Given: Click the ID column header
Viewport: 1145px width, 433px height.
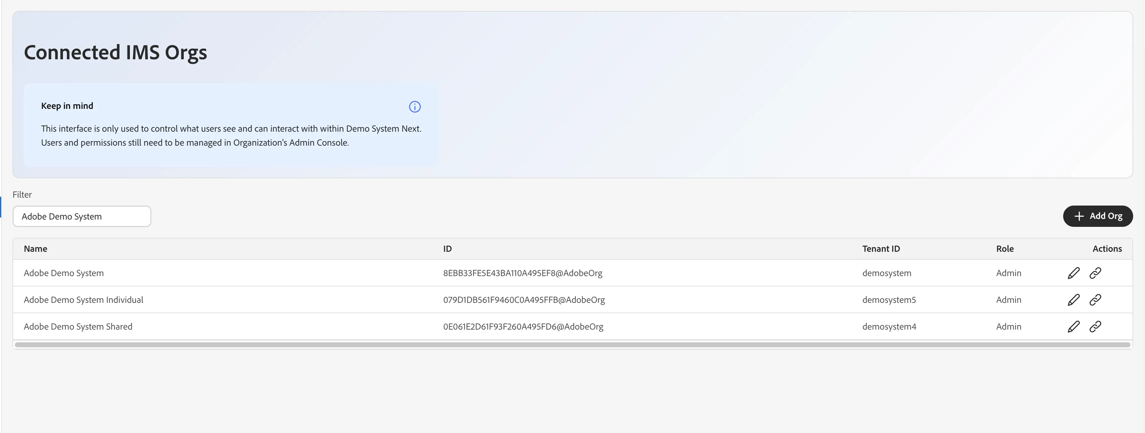Looking at the screenshot, I should point(447,249).
